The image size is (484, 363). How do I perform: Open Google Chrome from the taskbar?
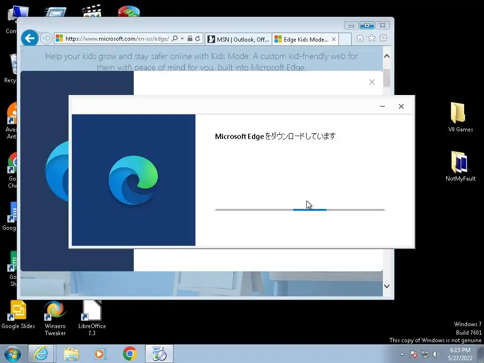(x=130, y=354)
